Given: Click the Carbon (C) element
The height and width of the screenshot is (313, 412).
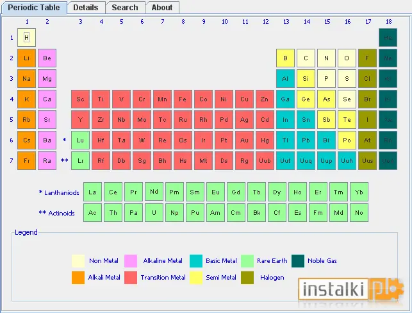Looking at the screenshot, I should click(x=306, y=58).
